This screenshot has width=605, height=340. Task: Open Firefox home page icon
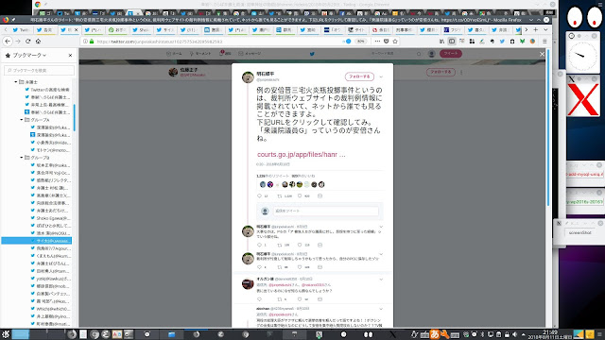pyautogui.click(x=38, y=42)
